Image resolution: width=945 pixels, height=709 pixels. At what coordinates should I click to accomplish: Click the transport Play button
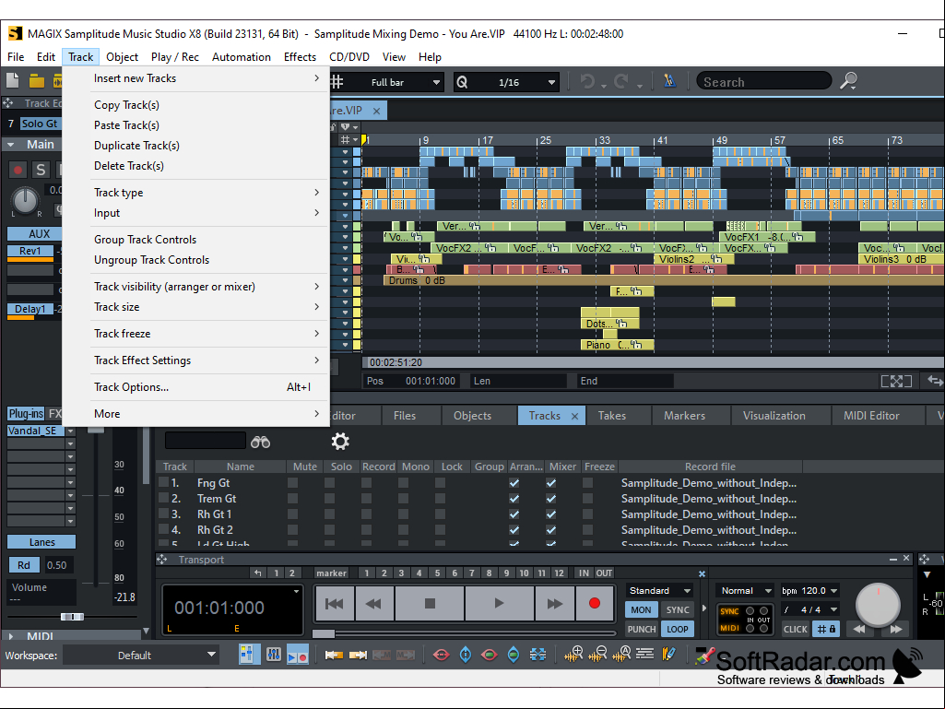tap(499, 604)
